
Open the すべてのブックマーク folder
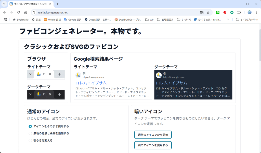pyautogui.click(x=247, y=20)
